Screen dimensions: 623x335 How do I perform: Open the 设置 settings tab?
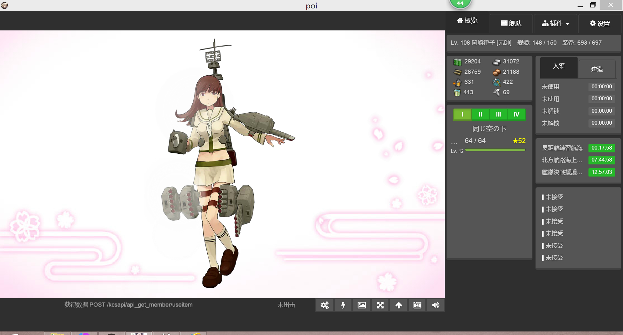pos(600,23)
